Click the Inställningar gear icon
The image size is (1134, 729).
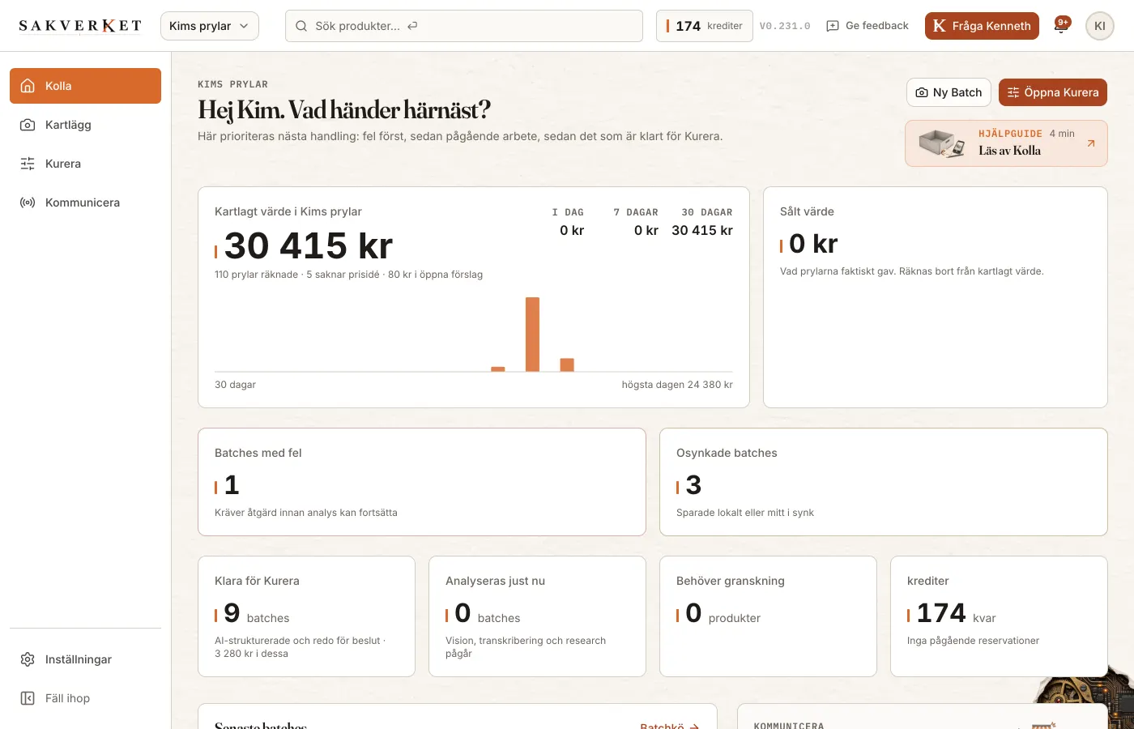[x=28, y=659]
